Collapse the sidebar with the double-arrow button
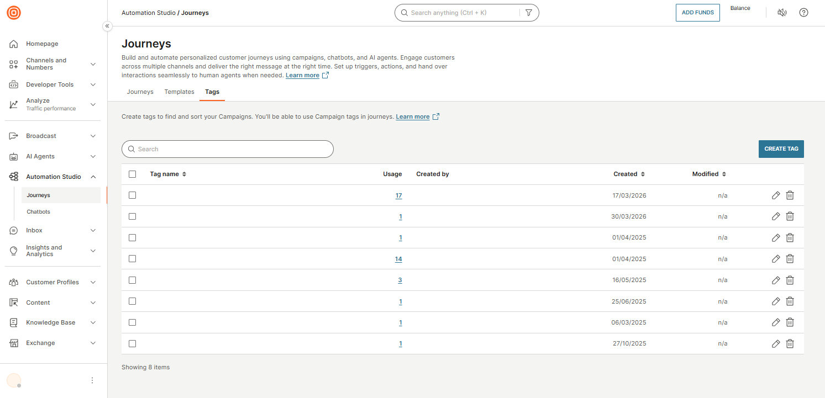Image resolution: width=825 pixels, height=398 pixels. click(107, 26)
